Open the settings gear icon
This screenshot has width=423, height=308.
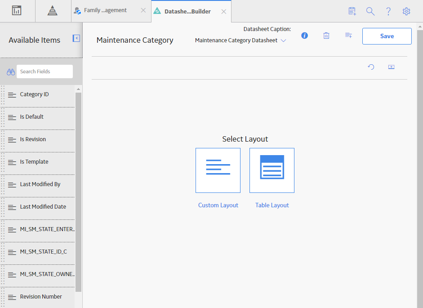point(406,11)
